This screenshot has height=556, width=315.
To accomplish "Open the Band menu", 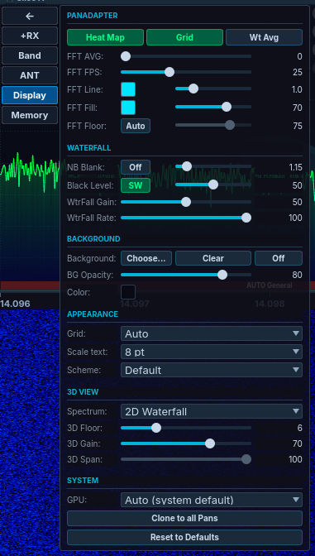I will (30, 55).
